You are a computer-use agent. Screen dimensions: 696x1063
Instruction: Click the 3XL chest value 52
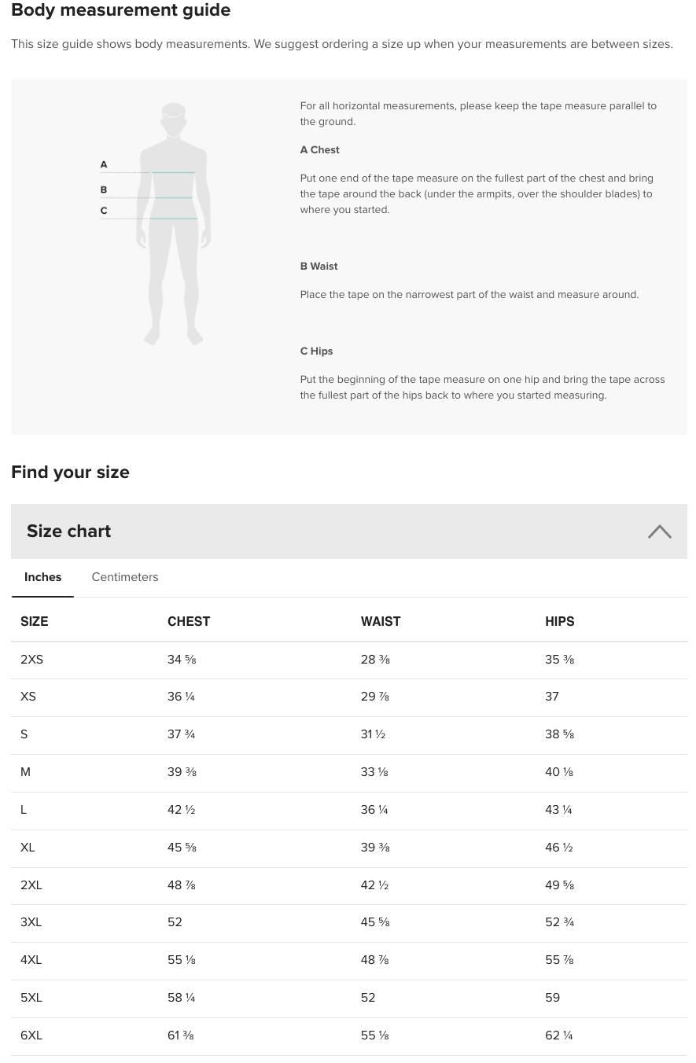[175, 922]
